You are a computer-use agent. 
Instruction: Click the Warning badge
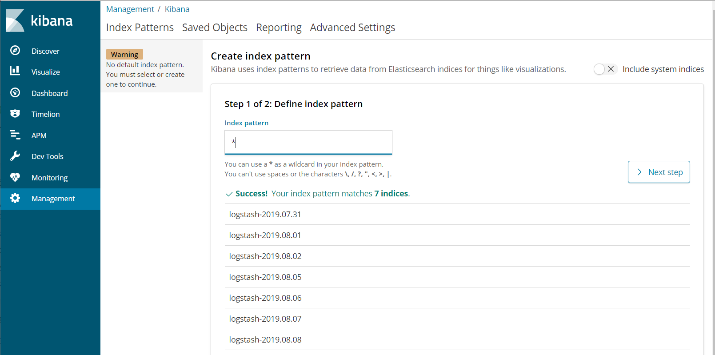click(x=124, y=54)
